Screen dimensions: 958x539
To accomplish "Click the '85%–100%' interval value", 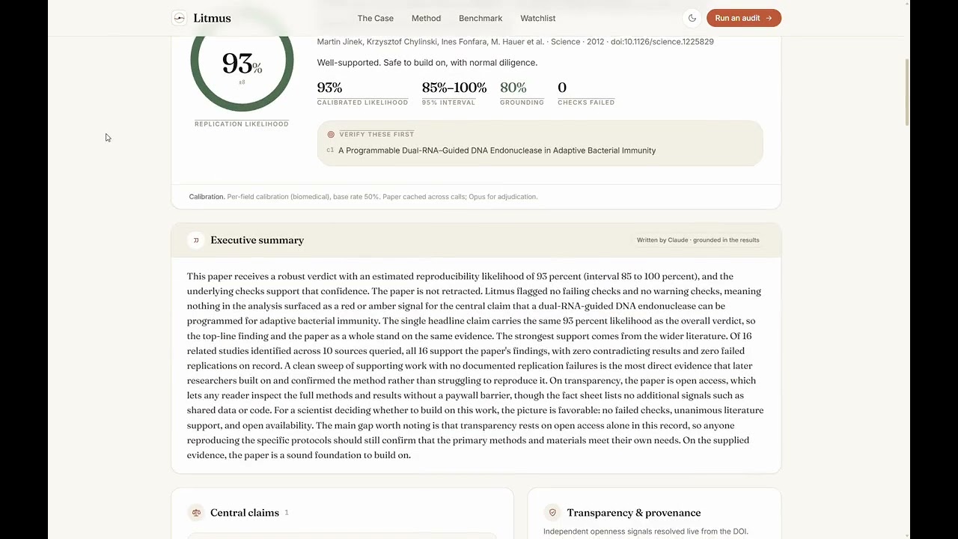I will point(454,88).
